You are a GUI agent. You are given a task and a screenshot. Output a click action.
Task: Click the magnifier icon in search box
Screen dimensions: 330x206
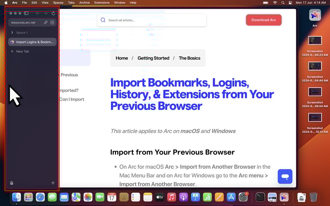(103, 20)
